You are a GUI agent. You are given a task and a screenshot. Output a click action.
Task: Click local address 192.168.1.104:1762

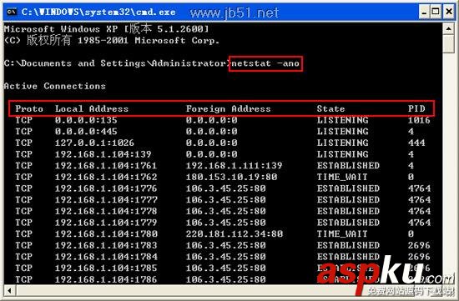click(106, 178)
